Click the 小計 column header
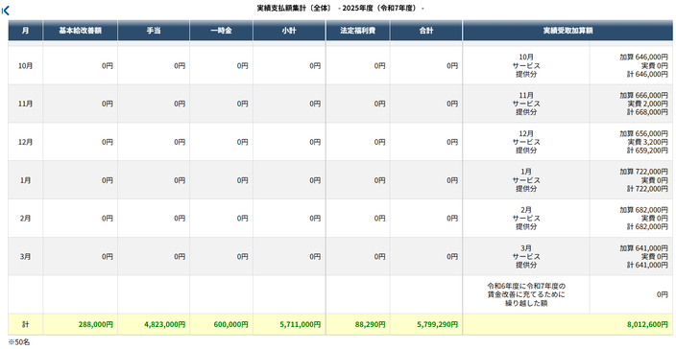The width and height of the screenshot is (676, 349). point(289,31)
